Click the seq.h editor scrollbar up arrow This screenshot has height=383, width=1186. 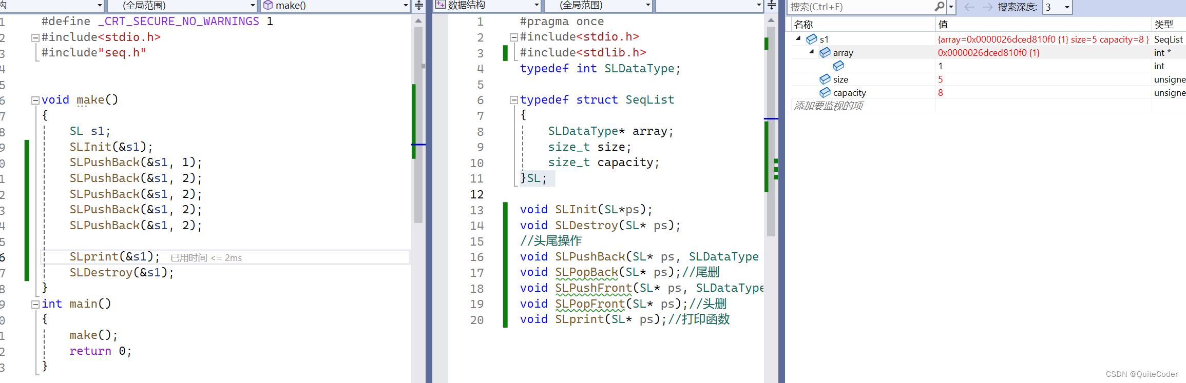coord(771,21)
